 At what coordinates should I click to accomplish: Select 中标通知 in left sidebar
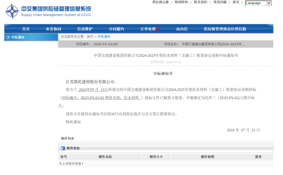(x=31, y=37)
